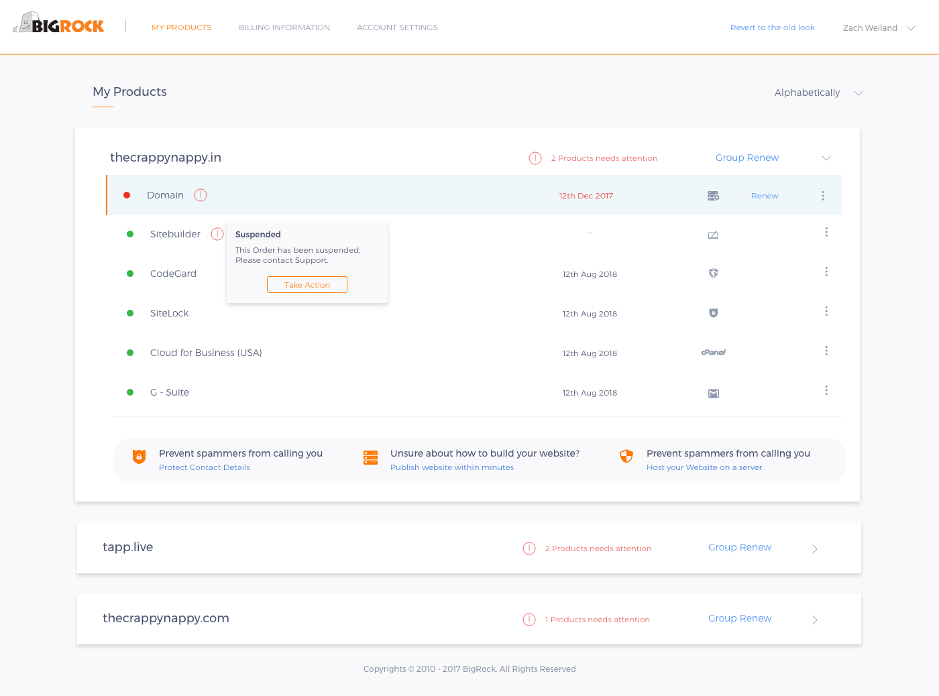Click the Take Action button
This screenshot has height=696, width=939.
307,285
